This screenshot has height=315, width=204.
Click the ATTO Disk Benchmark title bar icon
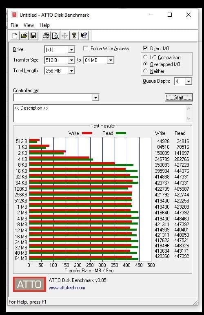point(14,15)
